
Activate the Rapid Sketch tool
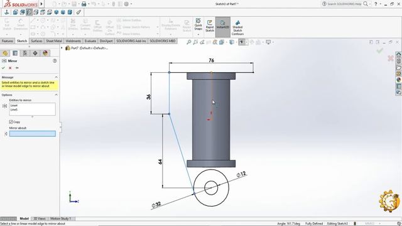pos(210,26)
